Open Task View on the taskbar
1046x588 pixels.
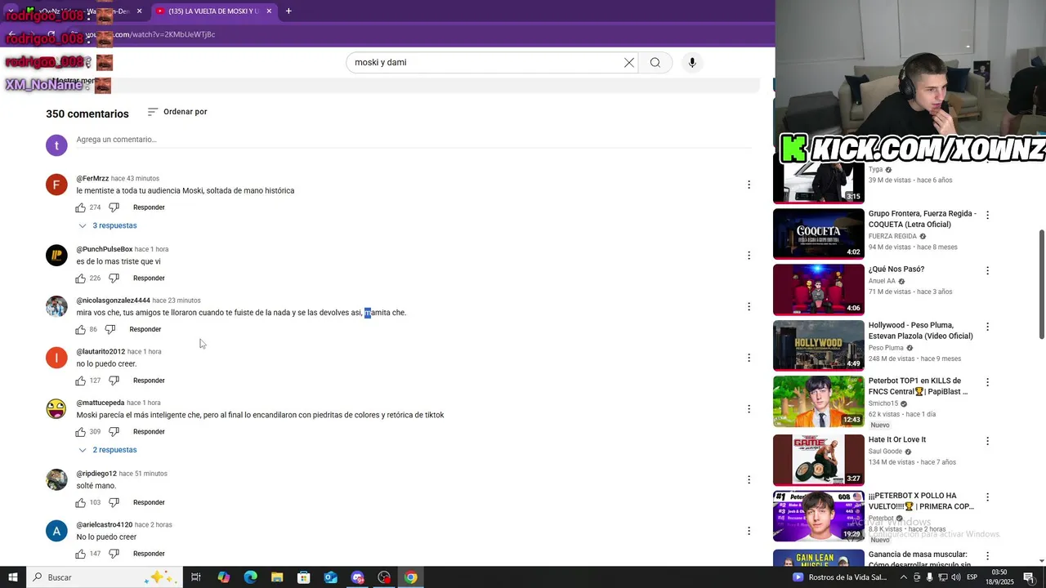196,577
